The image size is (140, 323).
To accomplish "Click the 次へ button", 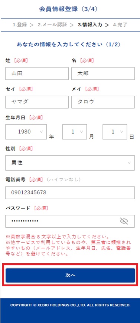I will click(x=70, y=275).
